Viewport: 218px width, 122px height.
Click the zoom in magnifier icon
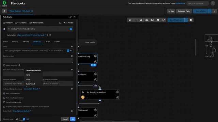tap(130, 20)
